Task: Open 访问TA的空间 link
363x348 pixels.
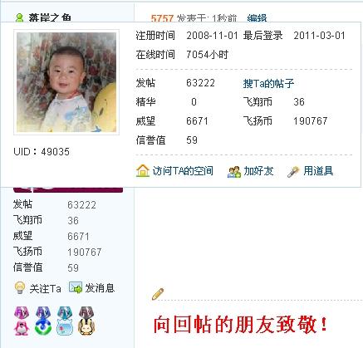Action: [183, 171]
